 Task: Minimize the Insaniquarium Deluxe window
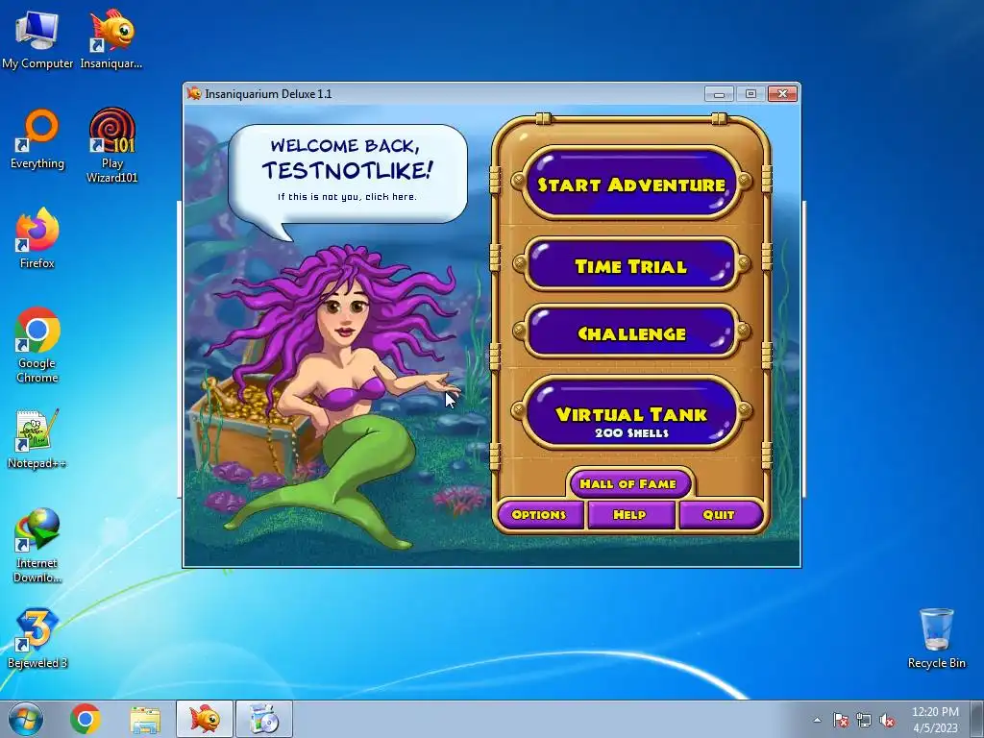point(719,94)
